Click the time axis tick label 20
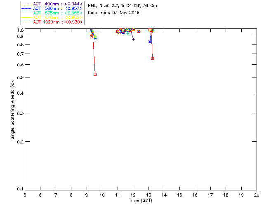Viewport: 264px width, 211px height. coord(257,195)
